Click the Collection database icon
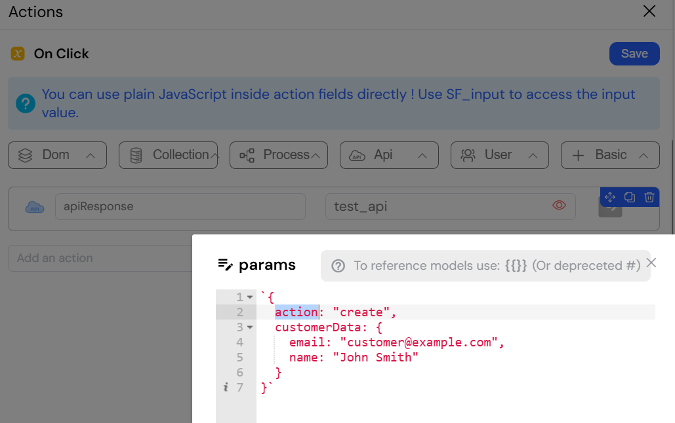The width and height of the screenshot is (675, 423). pos(136,155)
